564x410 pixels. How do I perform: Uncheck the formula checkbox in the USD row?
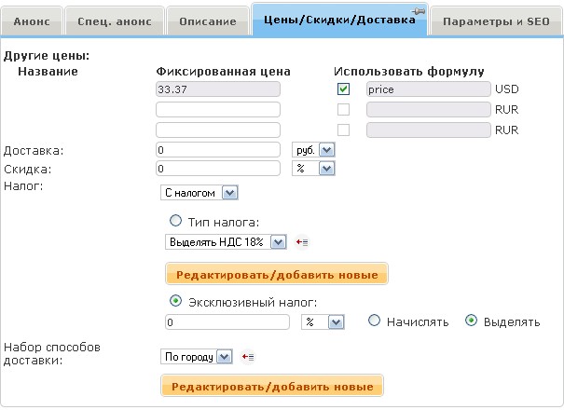point(344,90)
